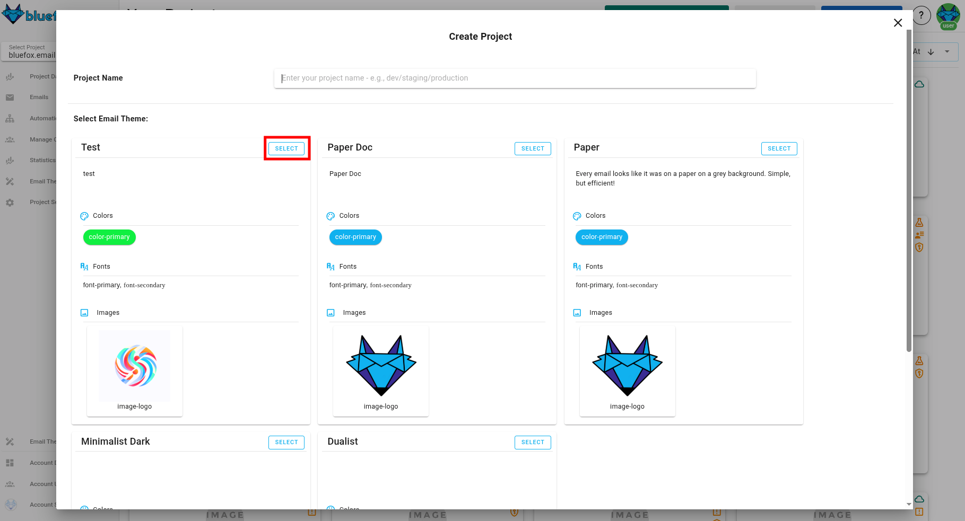Image resolution: width=965 pixels, height=521 pixels.
Task: Open Project Settings with the gear icon
Action: coord(10,202)
